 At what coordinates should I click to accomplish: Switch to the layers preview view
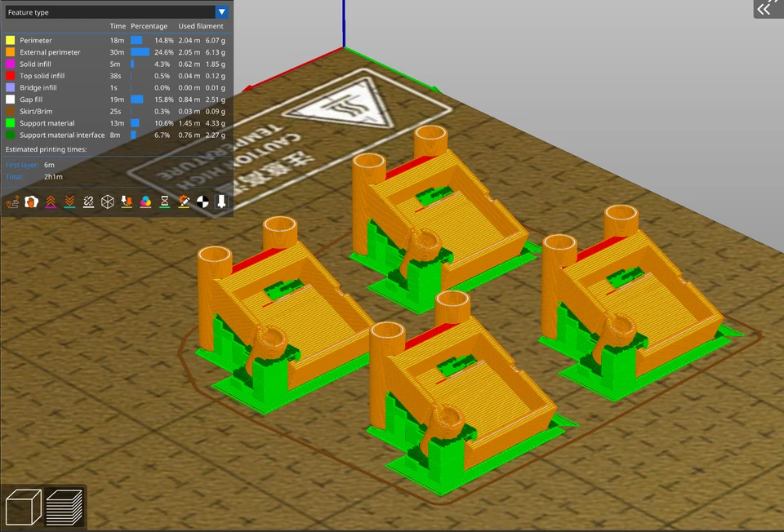64,506
